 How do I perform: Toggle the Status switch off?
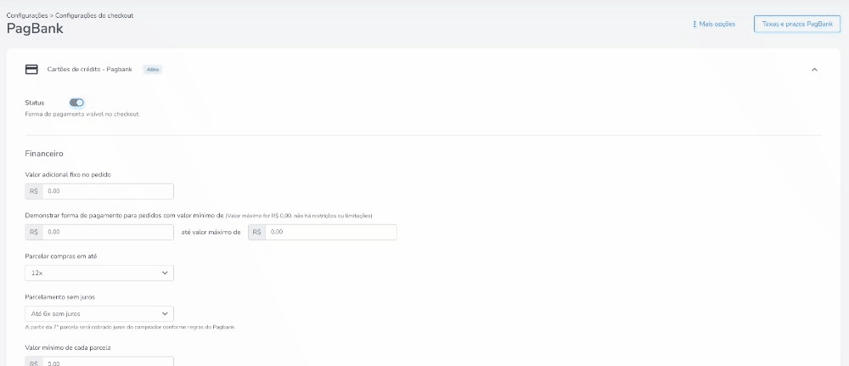pyautogui.click(x=77, y=103)
